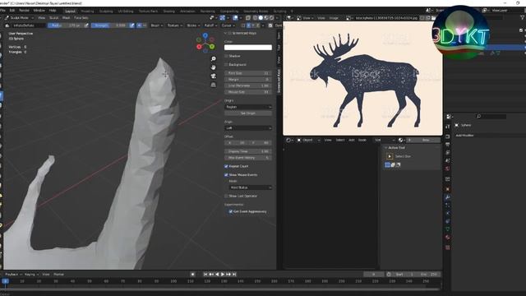Switch to the Sculpting workspace tab
Screen dimensions: 526x296
[x=106, y=11]
